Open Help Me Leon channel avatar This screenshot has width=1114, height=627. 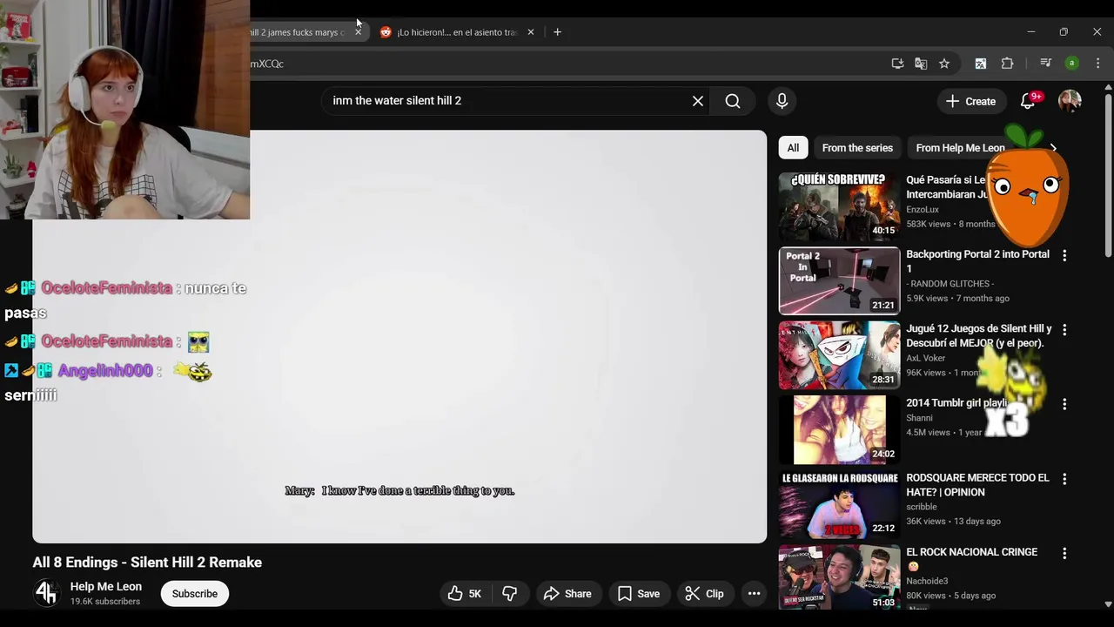click(x=46, y=594)
